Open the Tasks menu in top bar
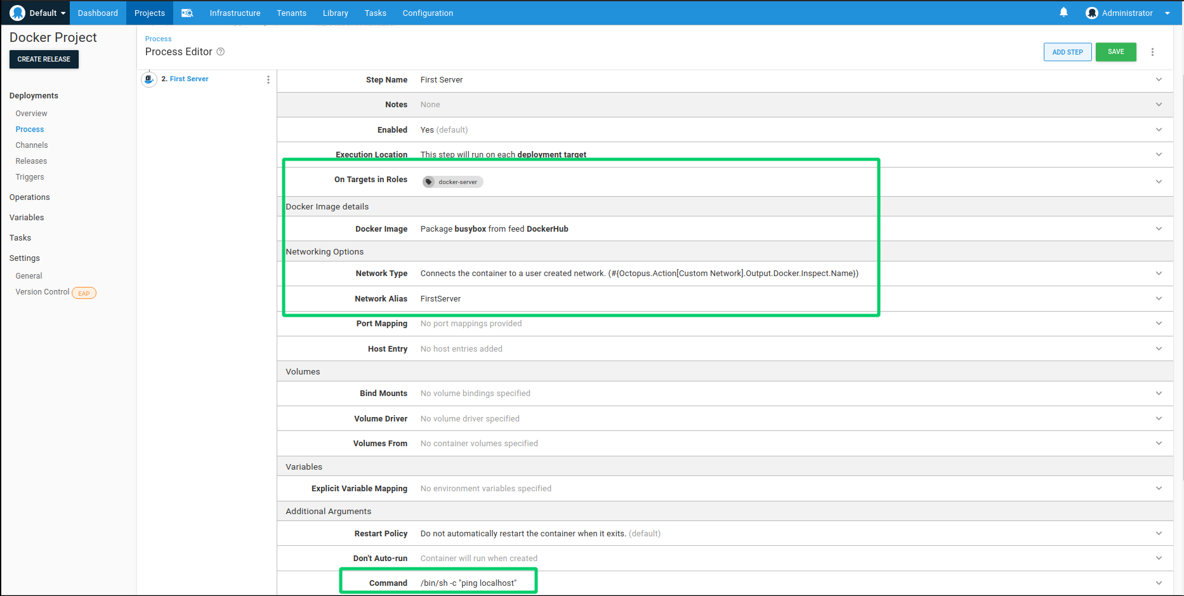This screenshot has height=596, width=1184. tap(375, 13)
